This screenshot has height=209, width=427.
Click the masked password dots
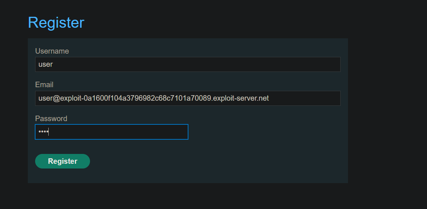[43, 132]
